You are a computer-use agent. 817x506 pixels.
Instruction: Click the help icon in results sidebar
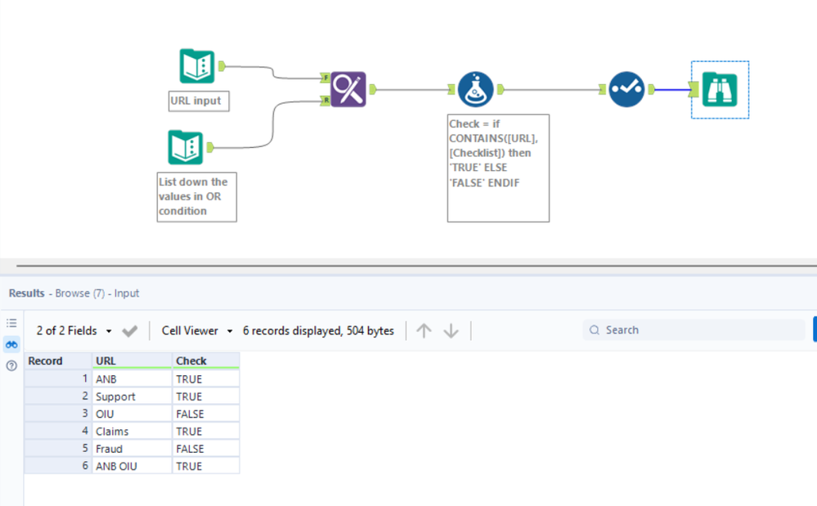11,365
